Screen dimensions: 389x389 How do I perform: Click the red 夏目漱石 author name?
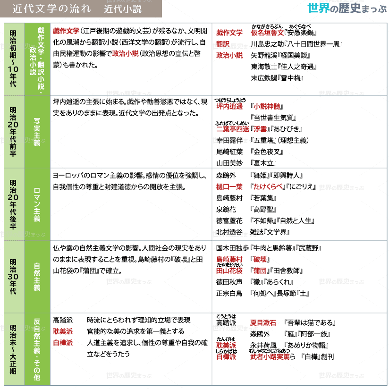click(x=263, y=323)
